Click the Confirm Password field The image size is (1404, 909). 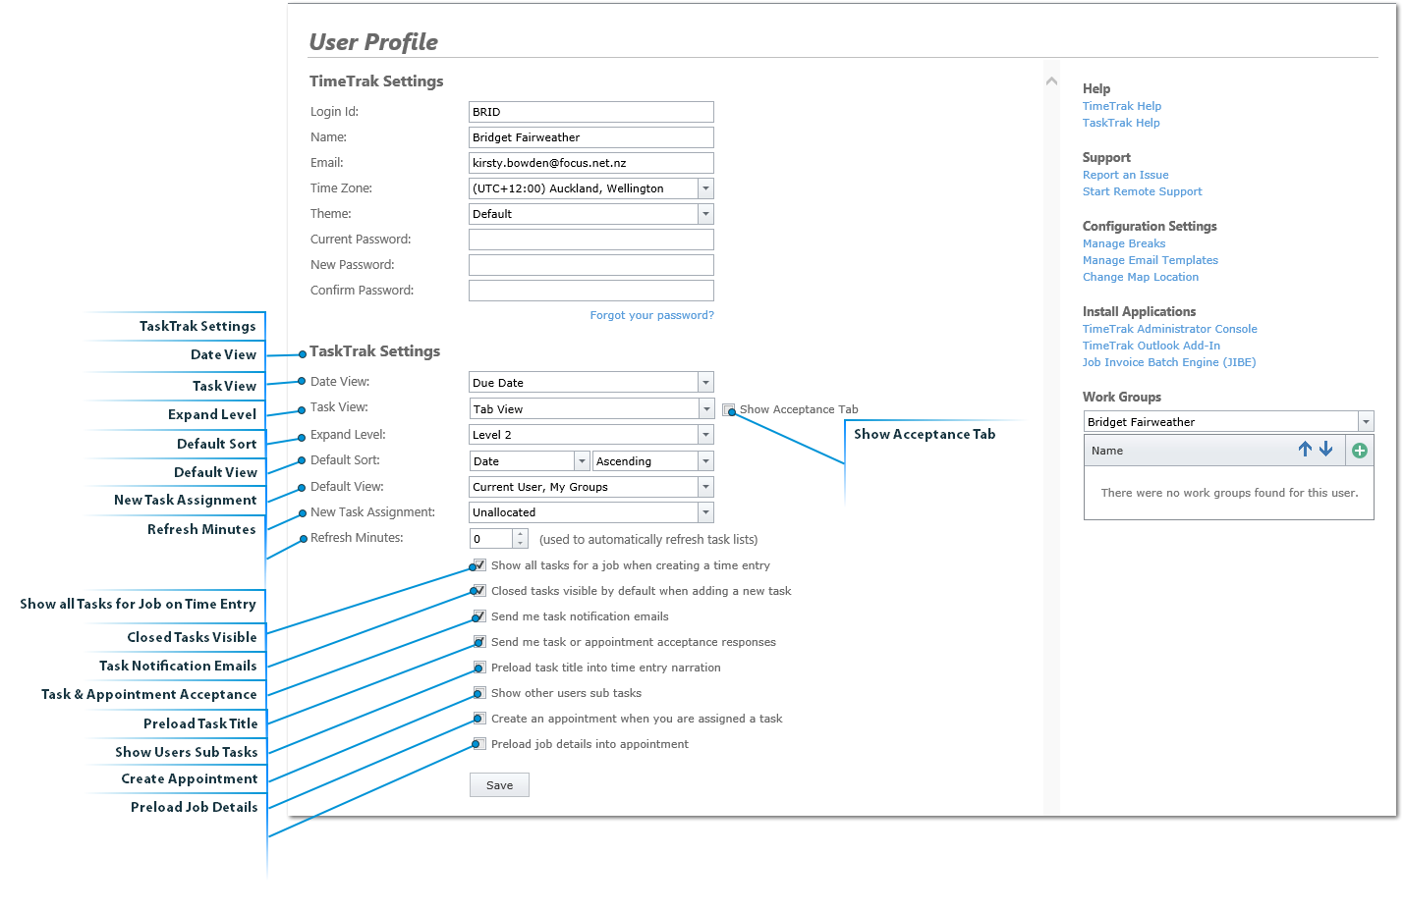click(x=591, y=291)
